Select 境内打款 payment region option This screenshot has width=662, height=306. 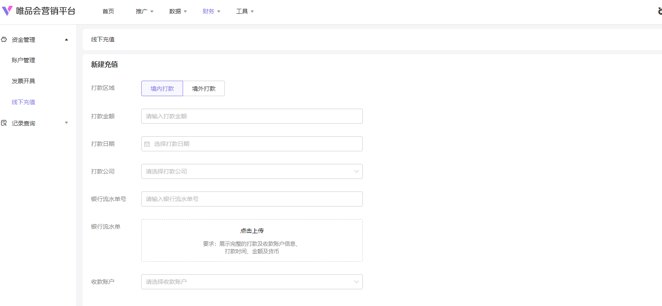click(x=162, y=89)
